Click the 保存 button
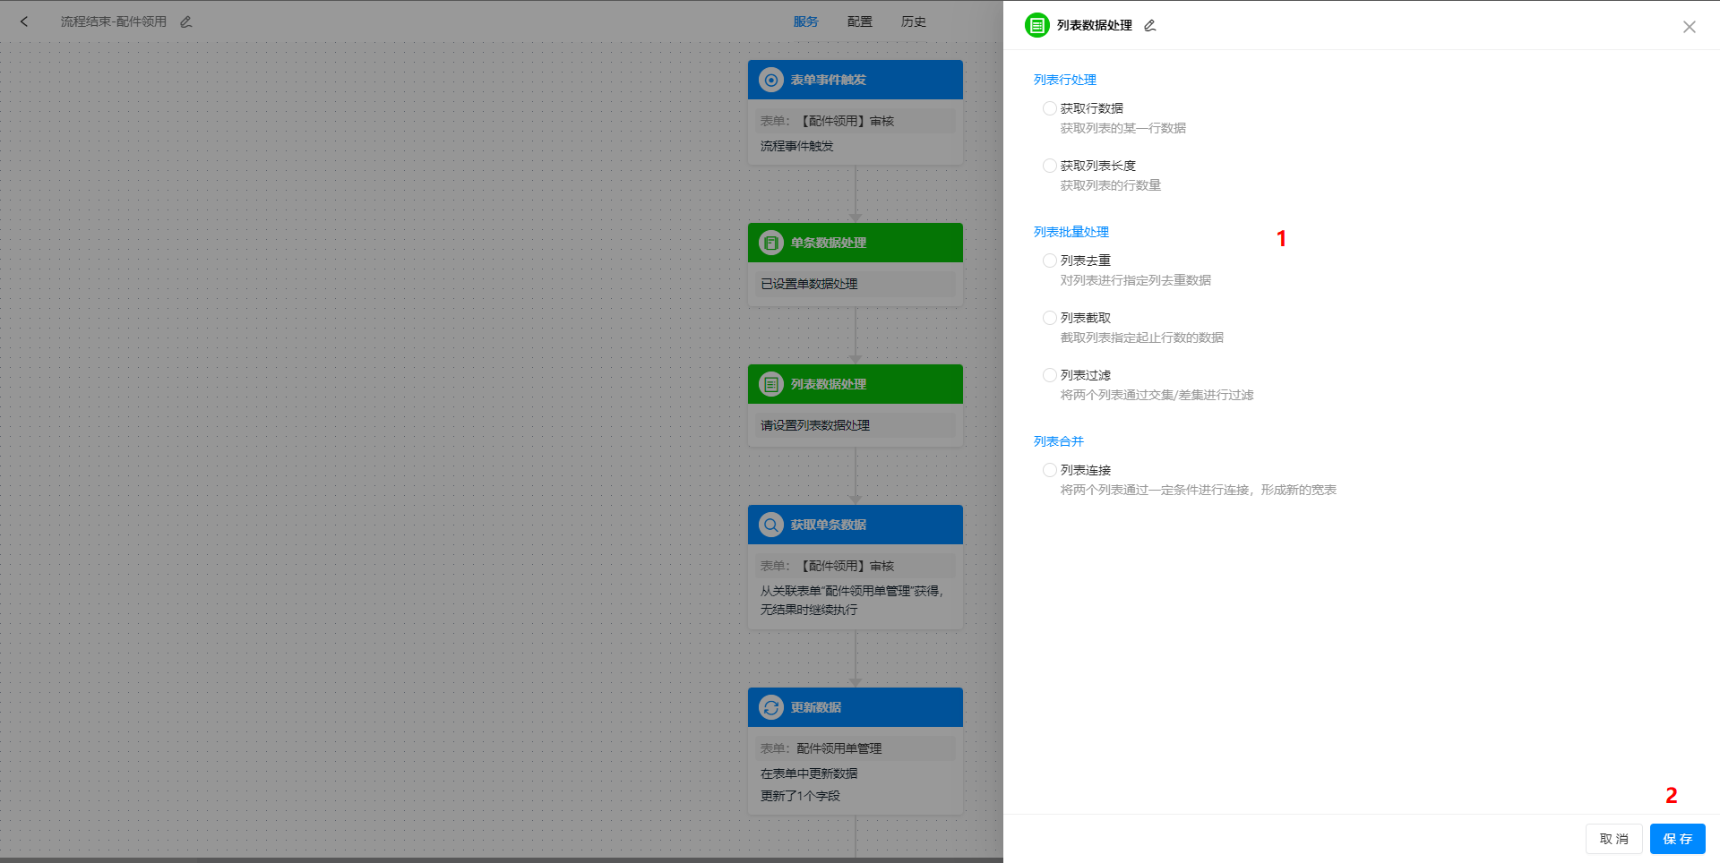The image size is (1720, 863). (1676, 839)
